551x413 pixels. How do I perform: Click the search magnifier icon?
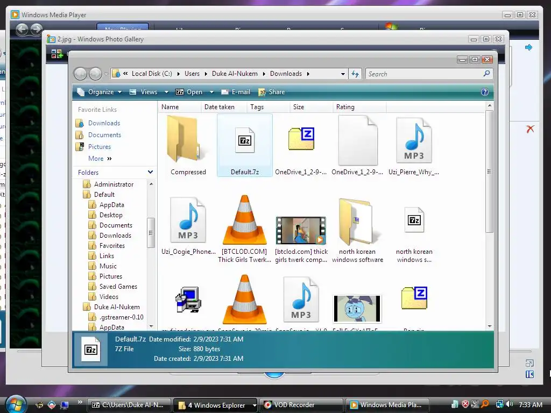click(x=486, y=73)
